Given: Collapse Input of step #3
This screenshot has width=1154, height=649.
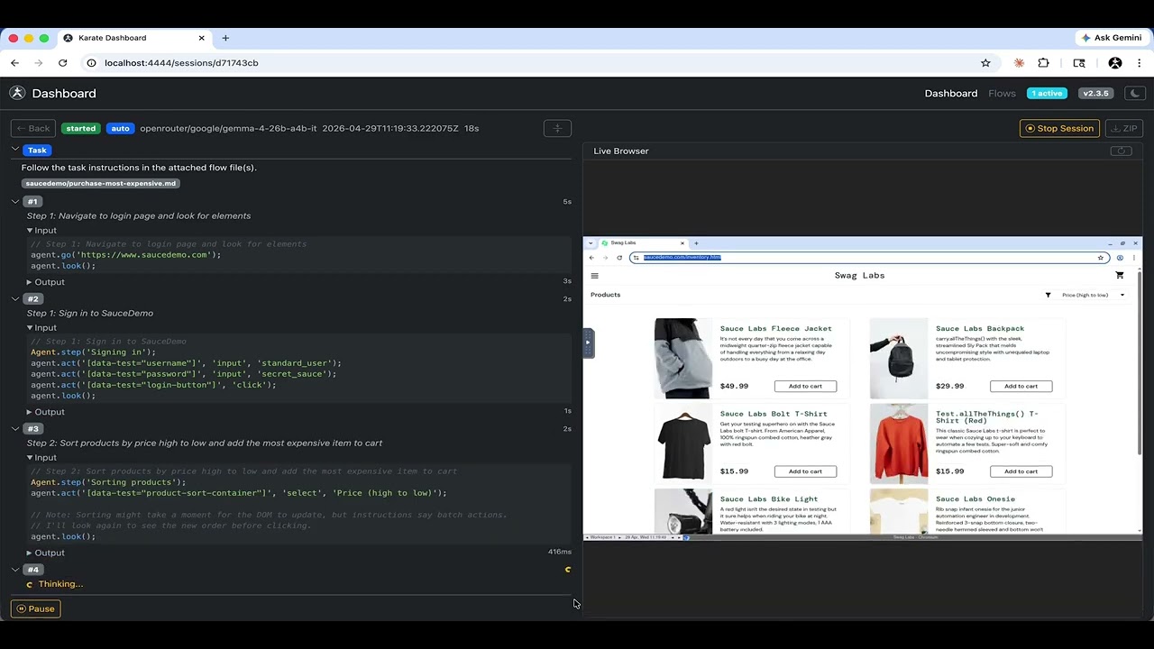Looking at the screenshot, I should (x=41, y=457).
